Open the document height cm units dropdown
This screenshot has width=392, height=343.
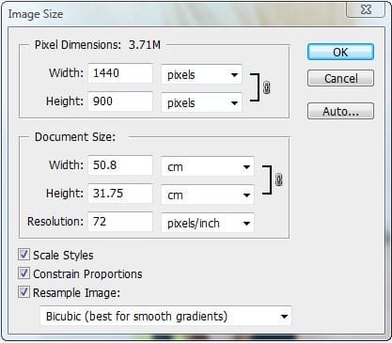click(208, 195)
